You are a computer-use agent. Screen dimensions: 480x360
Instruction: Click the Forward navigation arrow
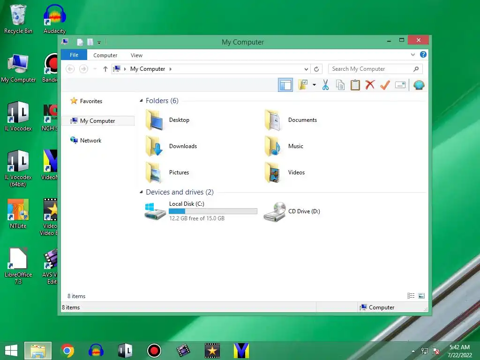click(x=83, y=69)
